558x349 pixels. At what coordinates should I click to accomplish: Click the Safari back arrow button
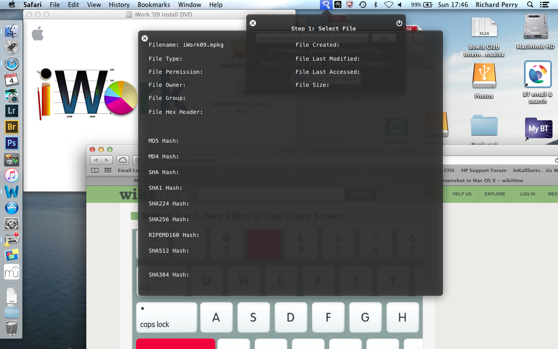click(96, 160)
